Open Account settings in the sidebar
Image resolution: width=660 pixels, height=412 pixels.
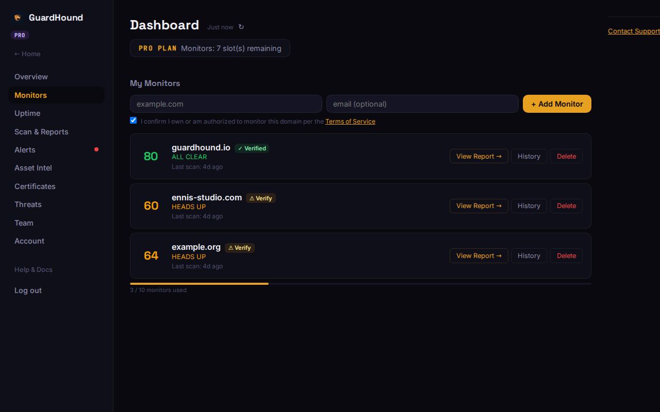pyautogui.click(x=57, y=241)
